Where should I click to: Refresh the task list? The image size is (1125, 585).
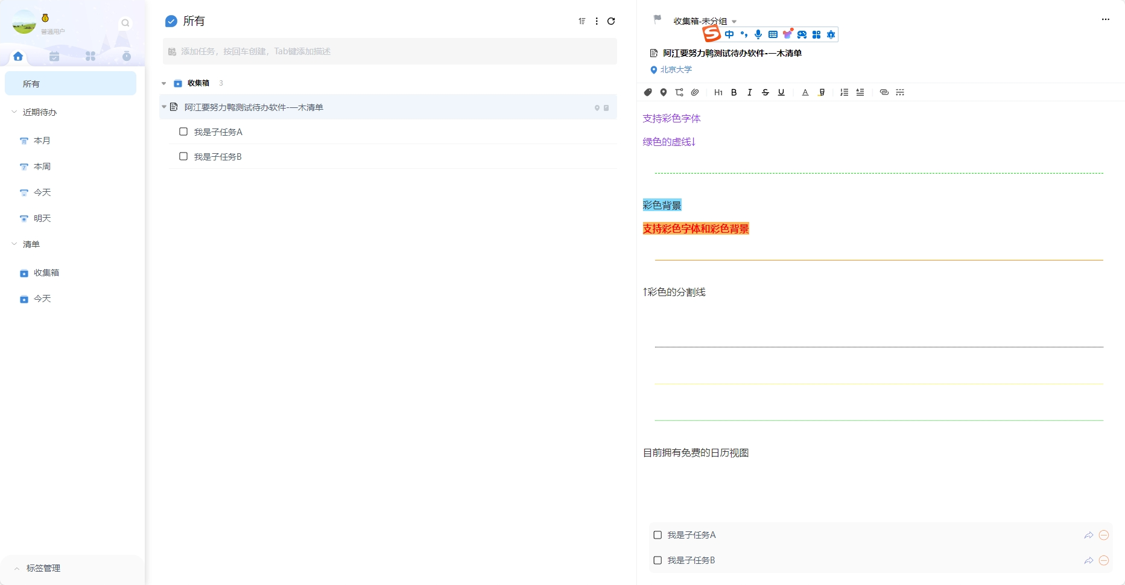tap(611, 21)
